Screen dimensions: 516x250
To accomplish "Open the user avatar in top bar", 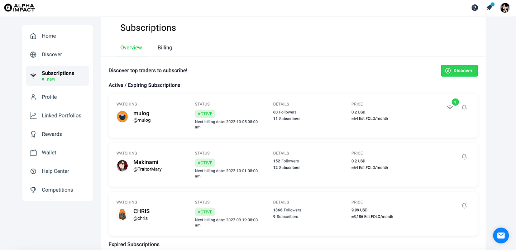I will click(x=505, y=8).
